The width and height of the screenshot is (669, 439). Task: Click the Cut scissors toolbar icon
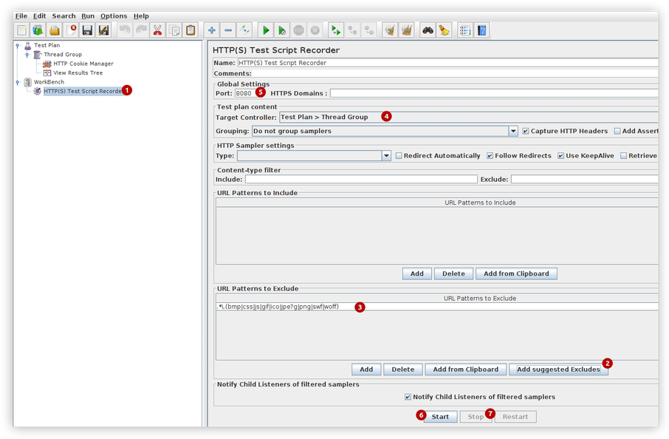(x=157, y=30)
